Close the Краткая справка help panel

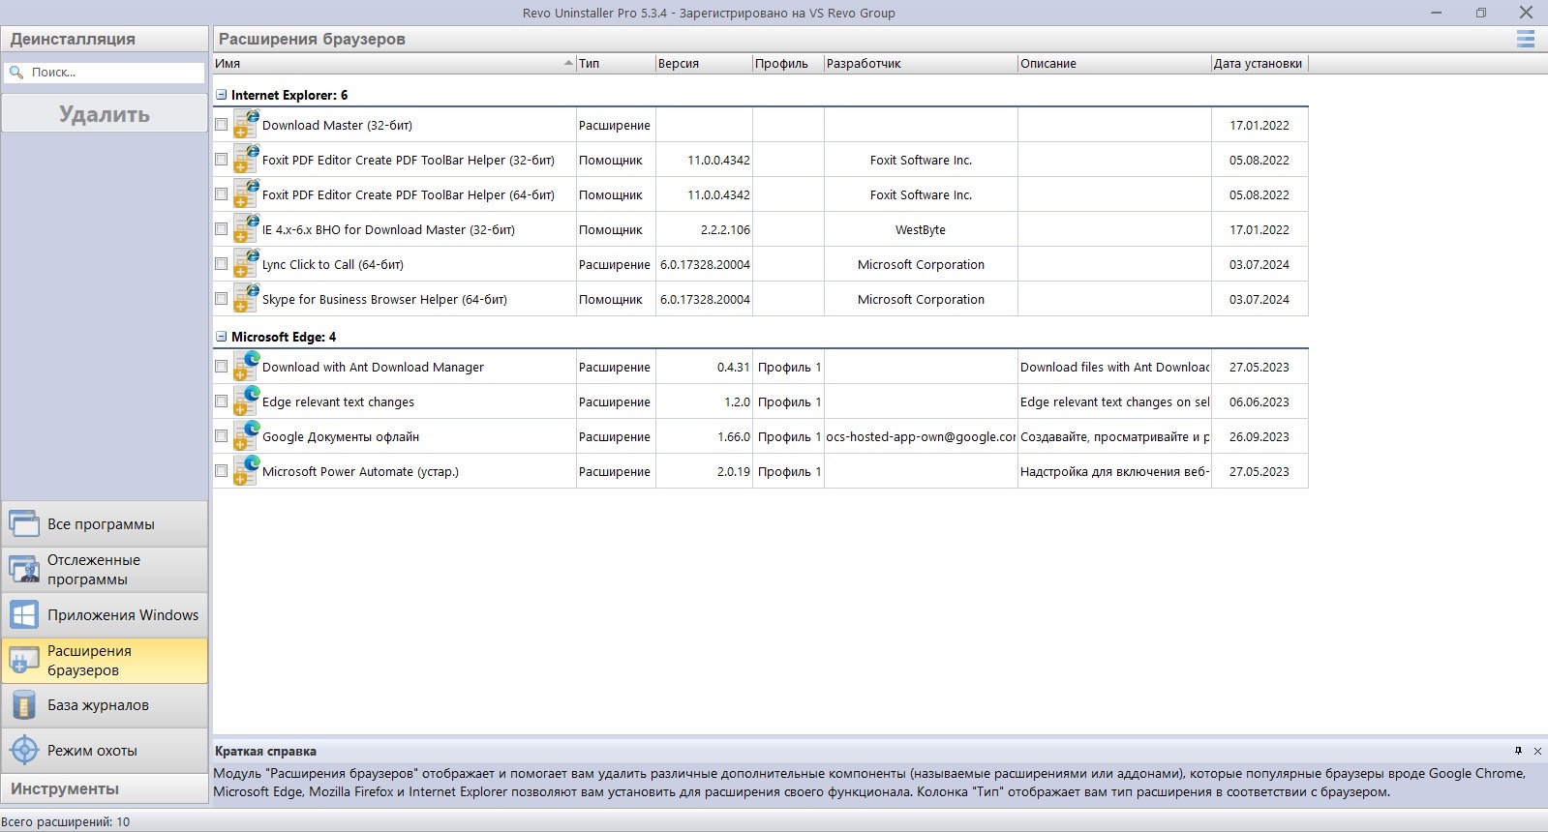(x=1537, y=751)
